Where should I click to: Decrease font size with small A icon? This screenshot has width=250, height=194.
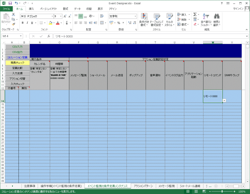70,16
